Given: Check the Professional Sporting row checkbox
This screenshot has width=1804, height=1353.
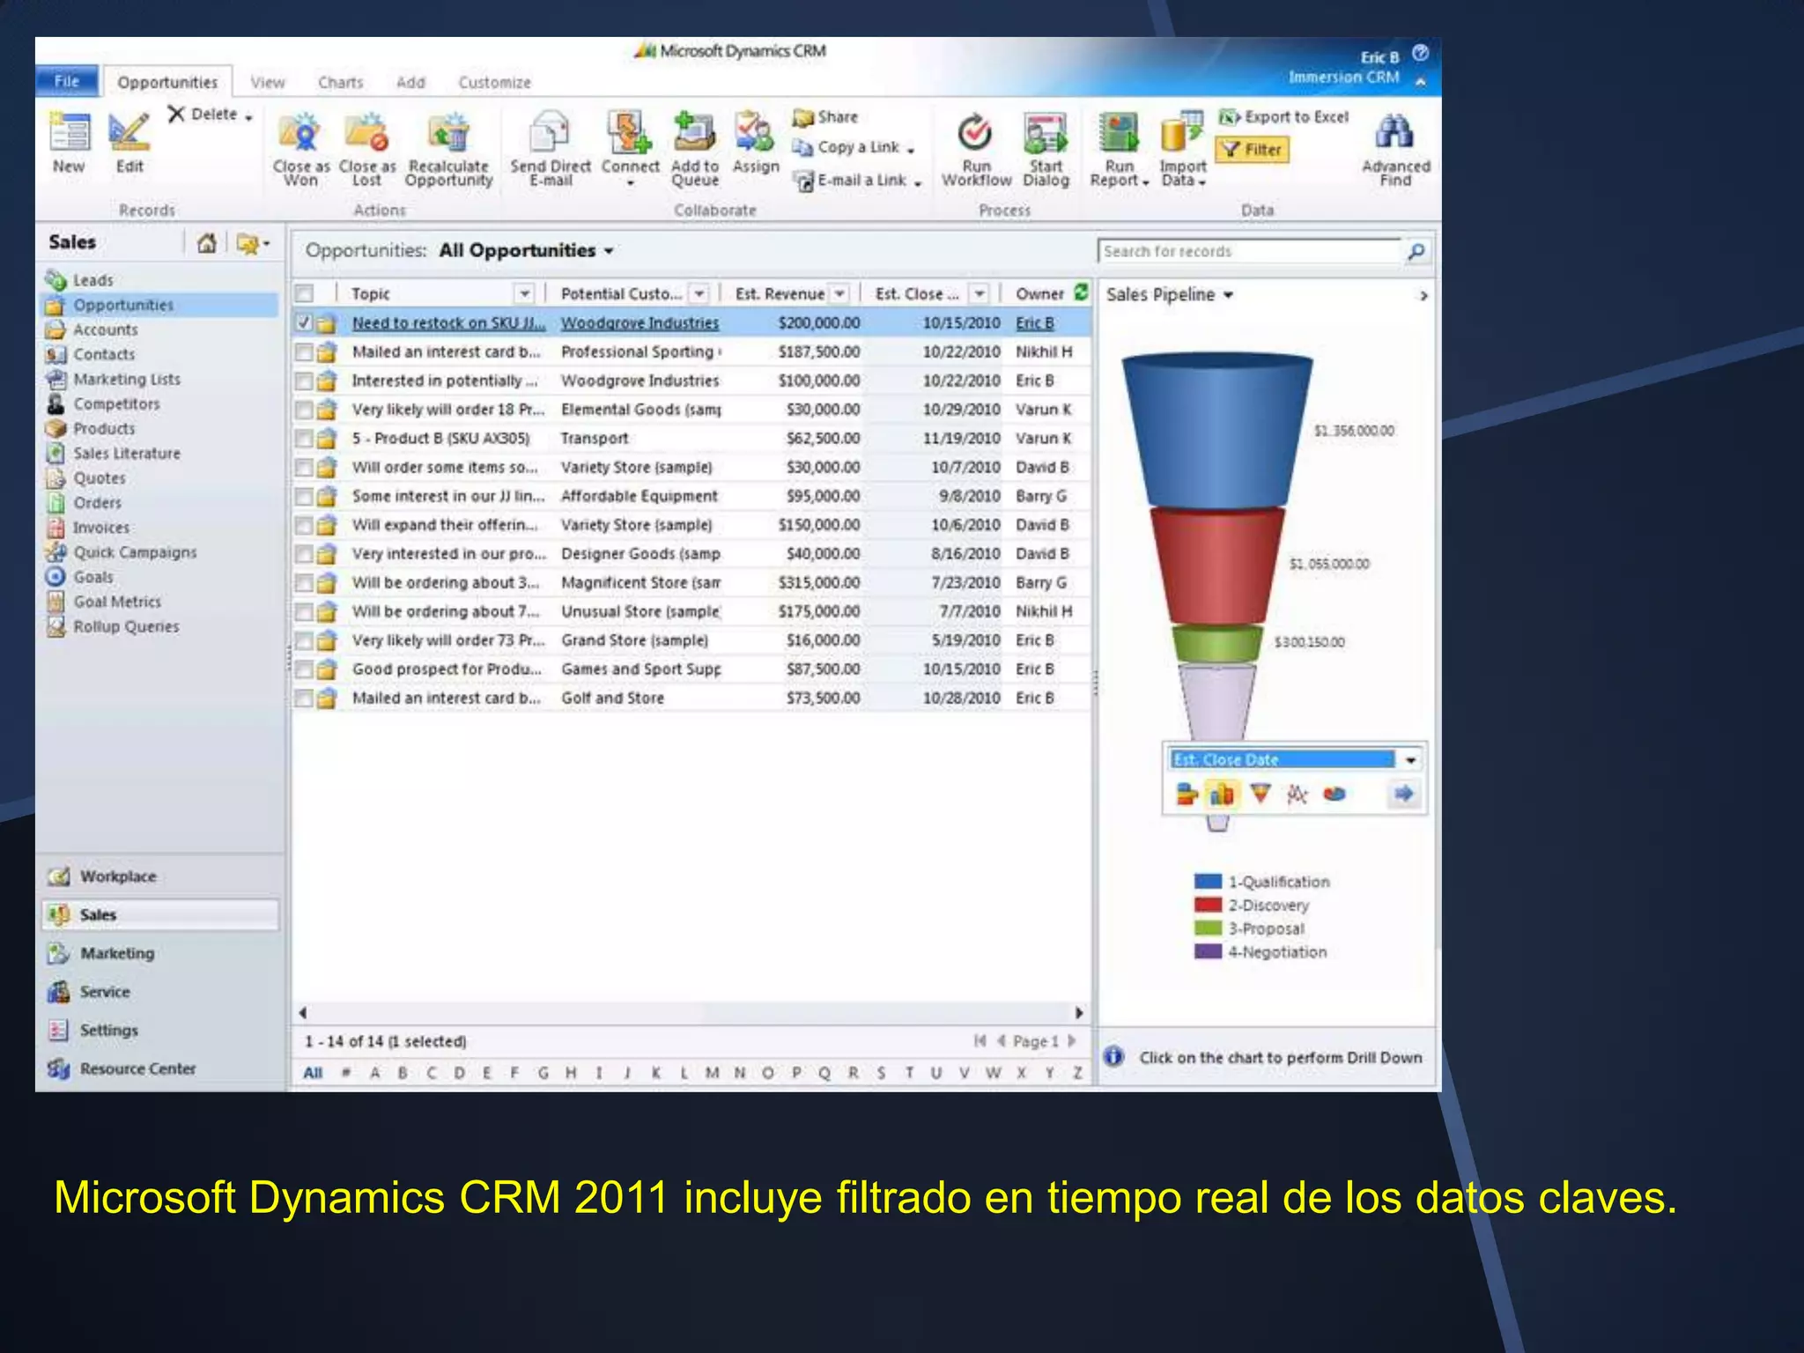Looking at the screenshot, I should click(x=304, y=352).
